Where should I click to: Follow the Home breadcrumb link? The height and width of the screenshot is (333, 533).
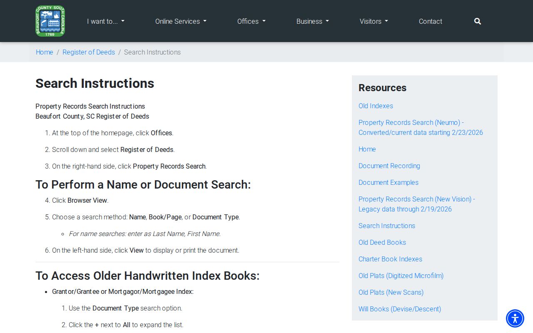[45, 52]
